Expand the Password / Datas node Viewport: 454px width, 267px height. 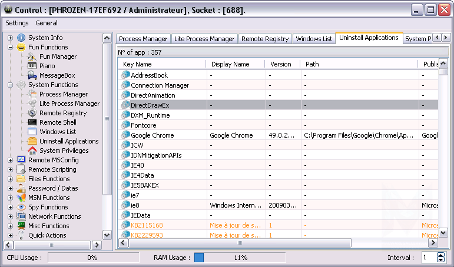tap(11, 188)
